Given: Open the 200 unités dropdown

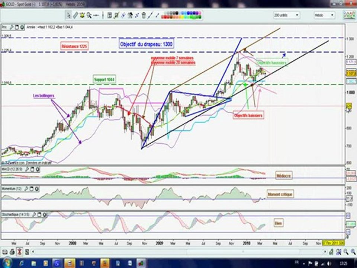Looking at the screenshot, I should [x=286, y=15].
